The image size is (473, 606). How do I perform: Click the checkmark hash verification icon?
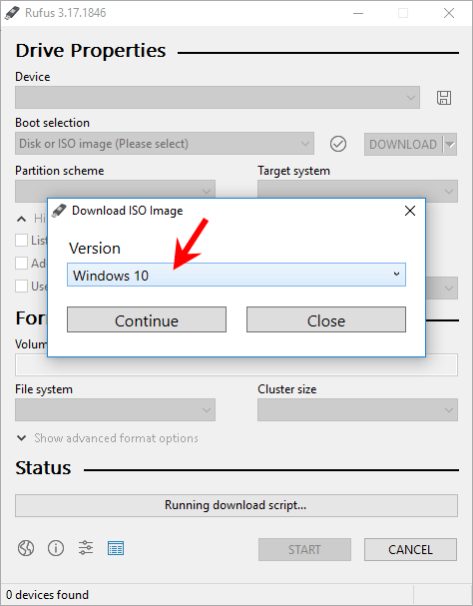338,144
